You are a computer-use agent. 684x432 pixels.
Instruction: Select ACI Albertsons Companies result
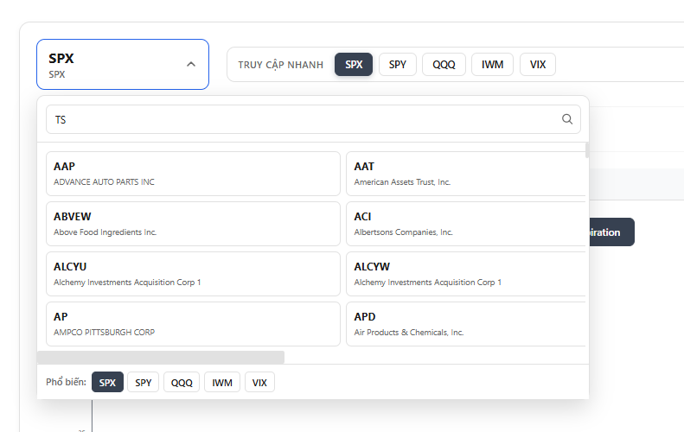(467, 224)
